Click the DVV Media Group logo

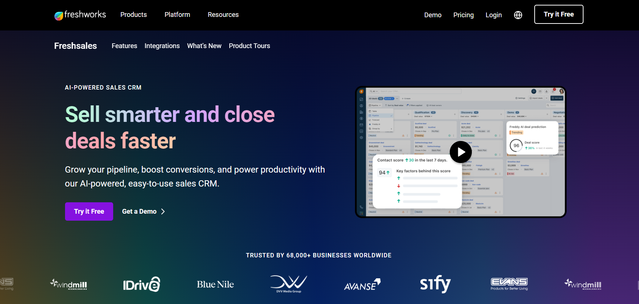289,284
